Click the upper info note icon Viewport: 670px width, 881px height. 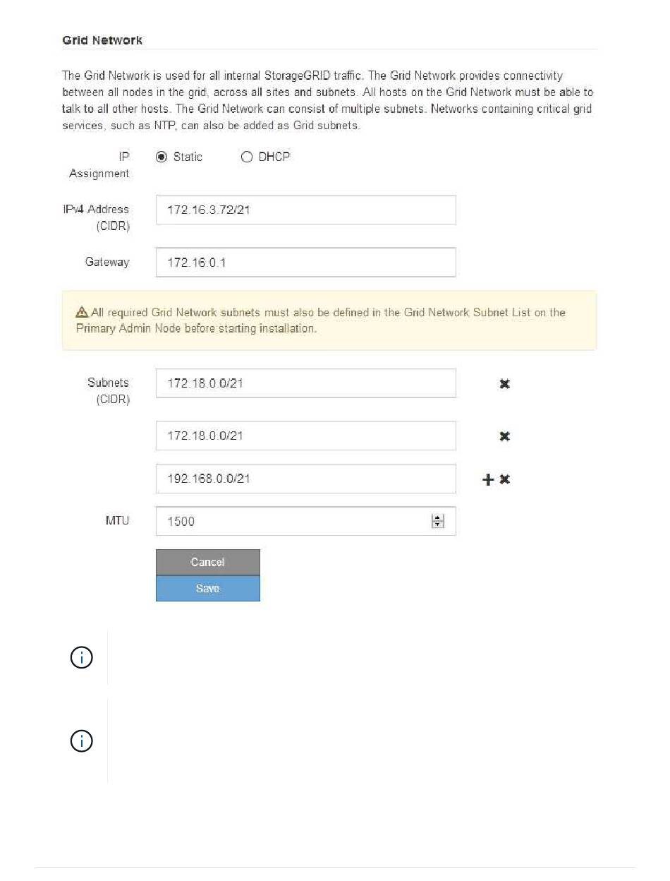(82, 658)
